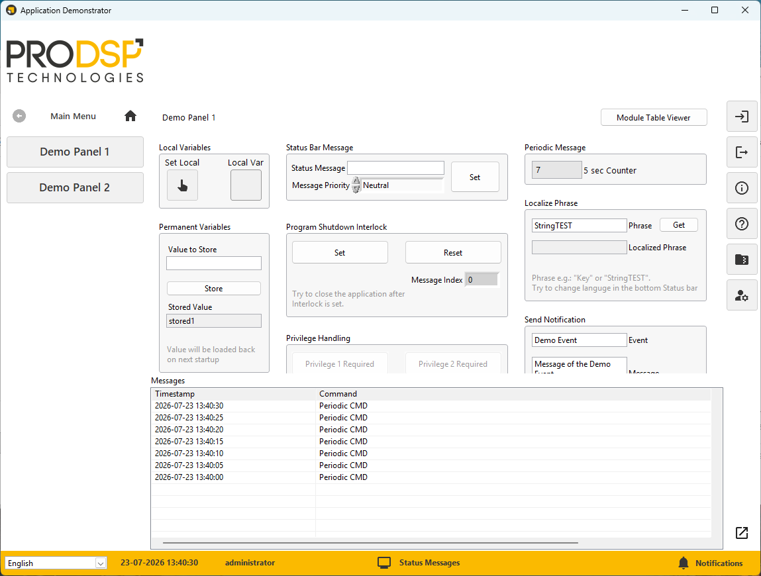This screenshot has width=761, height=576.
Task: Click the Store button under Permanent Variables
Action: (x=213, y=288)
